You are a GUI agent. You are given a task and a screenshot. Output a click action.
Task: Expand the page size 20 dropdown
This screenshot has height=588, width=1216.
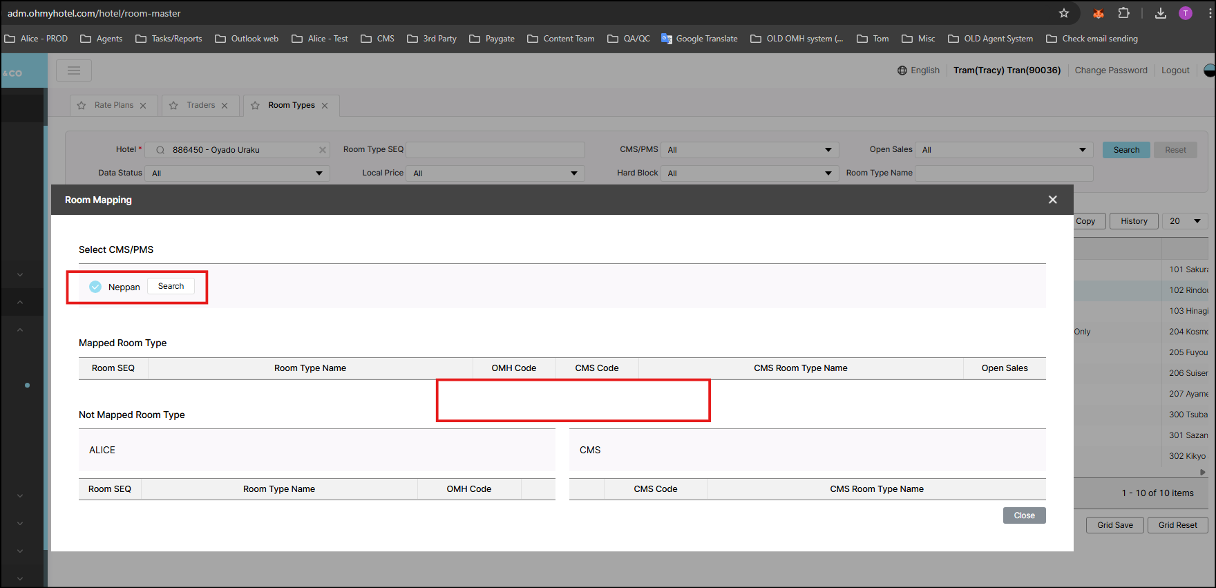1185,221
